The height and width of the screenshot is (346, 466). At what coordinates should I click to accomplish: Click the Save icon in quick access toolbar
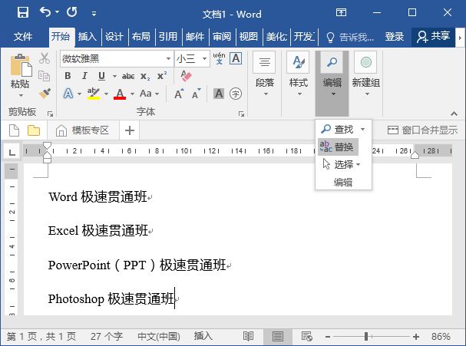coord(22,13)
